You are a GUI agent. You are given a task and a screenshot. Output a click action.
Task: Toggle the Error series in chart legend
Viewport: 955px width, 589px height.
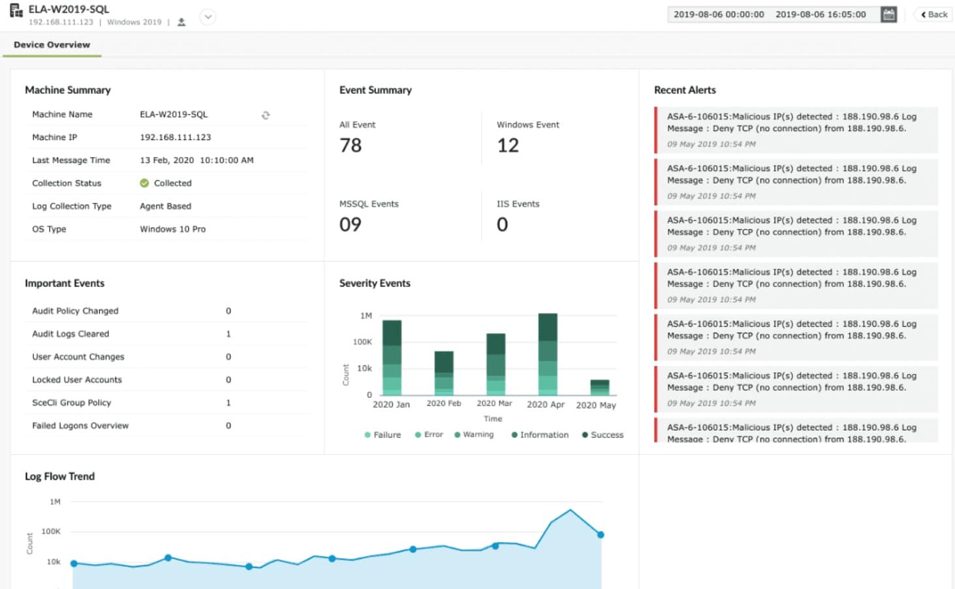coord(429,434)
